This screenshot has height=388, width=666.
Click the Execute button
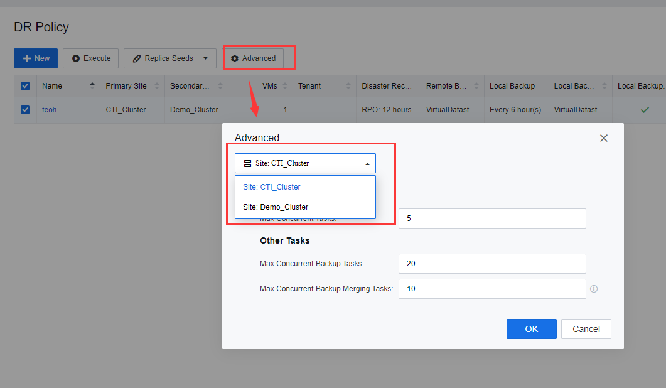pos(90,58)
